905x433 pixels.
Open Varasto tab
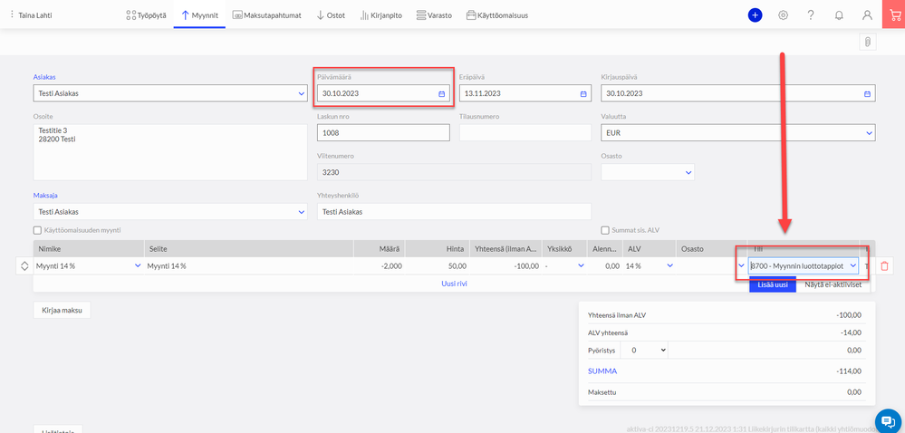coord(434,15)
